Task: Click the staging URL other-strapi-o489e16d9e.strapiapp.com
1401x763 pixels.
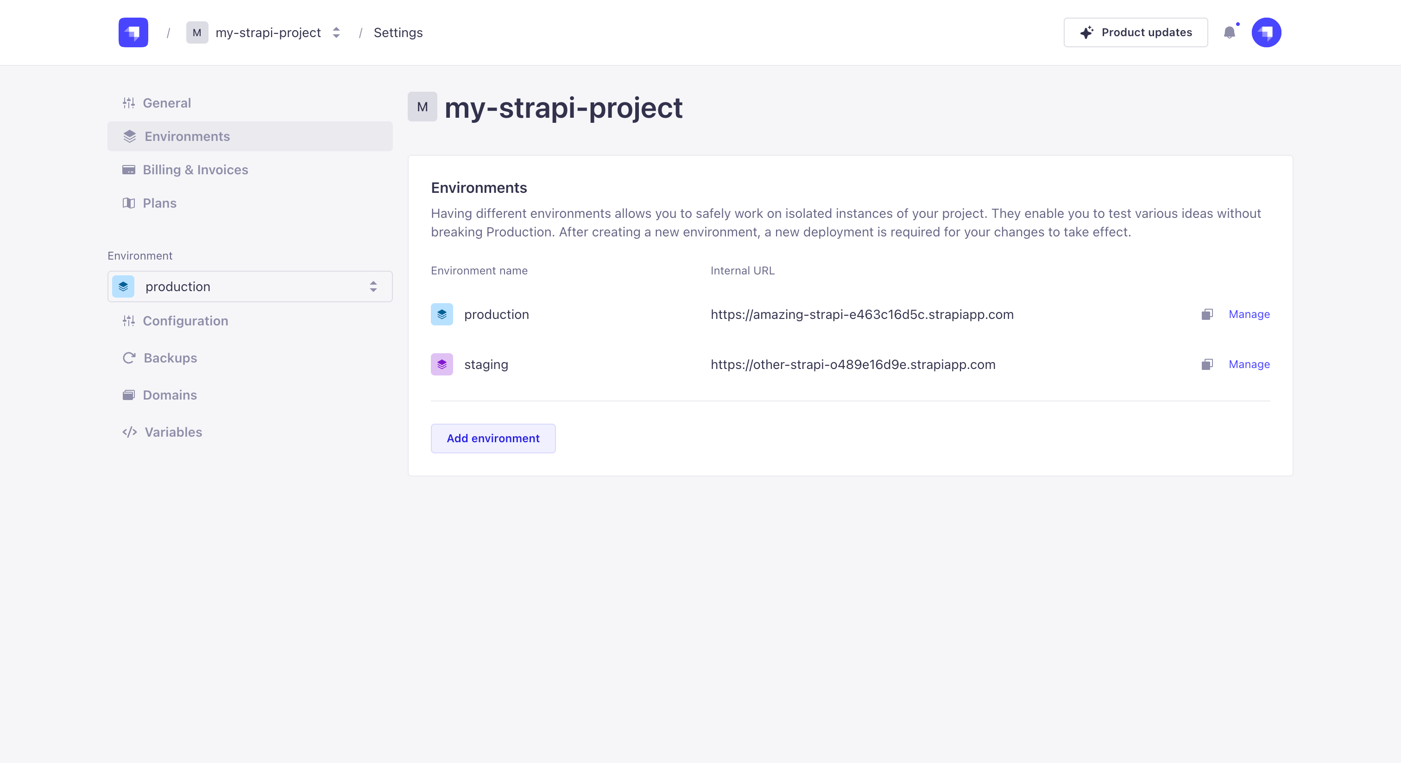Action: tap(853, 365)
